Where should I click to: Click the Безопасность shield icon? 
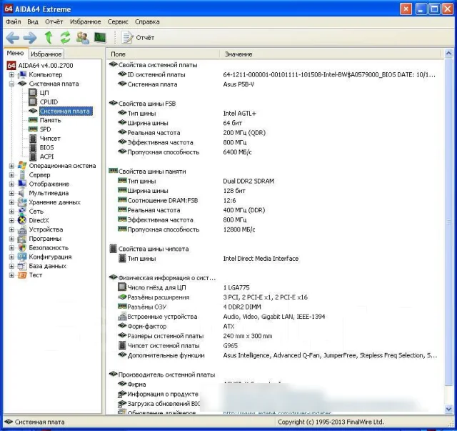point(22,248)
